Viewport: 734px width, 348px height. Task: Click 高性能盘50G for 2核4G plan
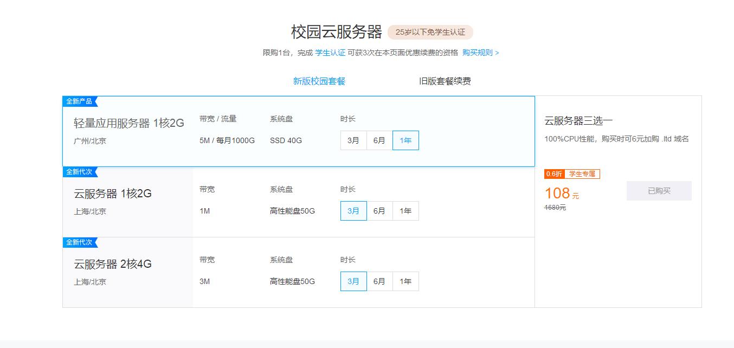292,281
